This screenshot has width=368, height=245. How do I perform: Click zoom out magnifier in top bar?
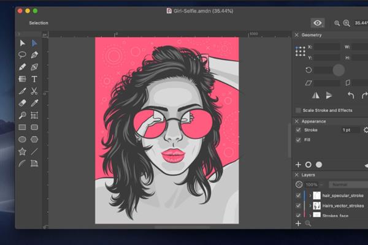click(337, 23)
